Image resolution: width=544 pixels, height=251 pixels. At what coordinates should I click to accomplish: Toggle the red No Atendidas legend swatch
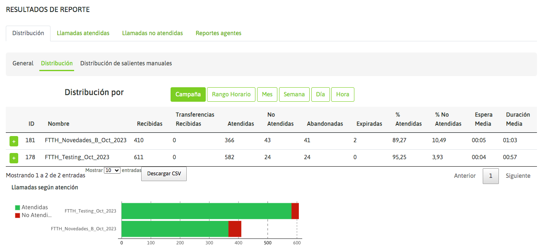point(17,215)
